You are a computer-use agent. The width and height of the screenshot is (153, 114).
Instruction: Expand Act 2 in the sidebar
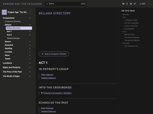pos(30,35)
